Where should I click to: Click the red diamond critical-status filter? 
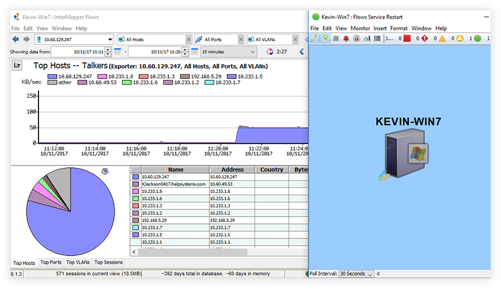[x=424, y=38]
